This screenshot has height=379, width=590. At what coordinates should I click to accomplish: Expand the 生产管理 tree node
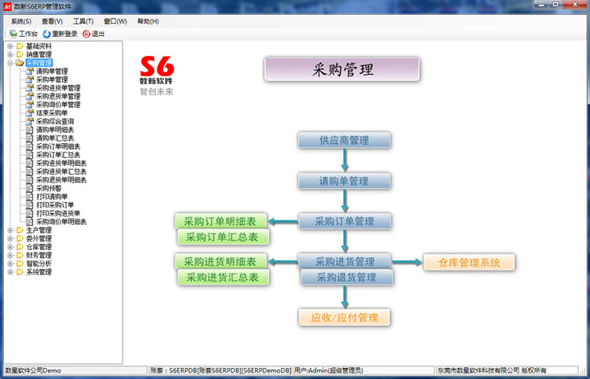(10, 230)
